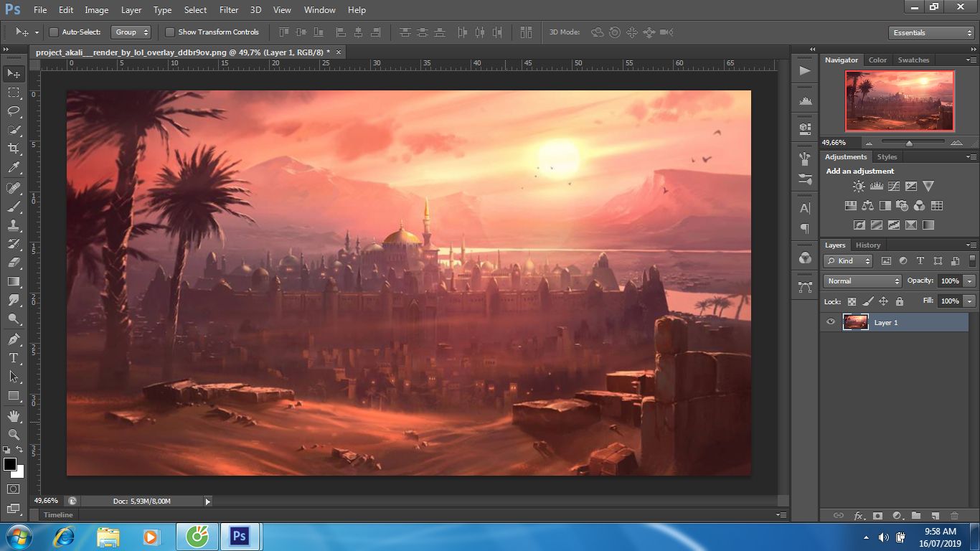This screenshot has width=980, height=551.
Task: Open status bar info arrow
Action: point(208,501)
